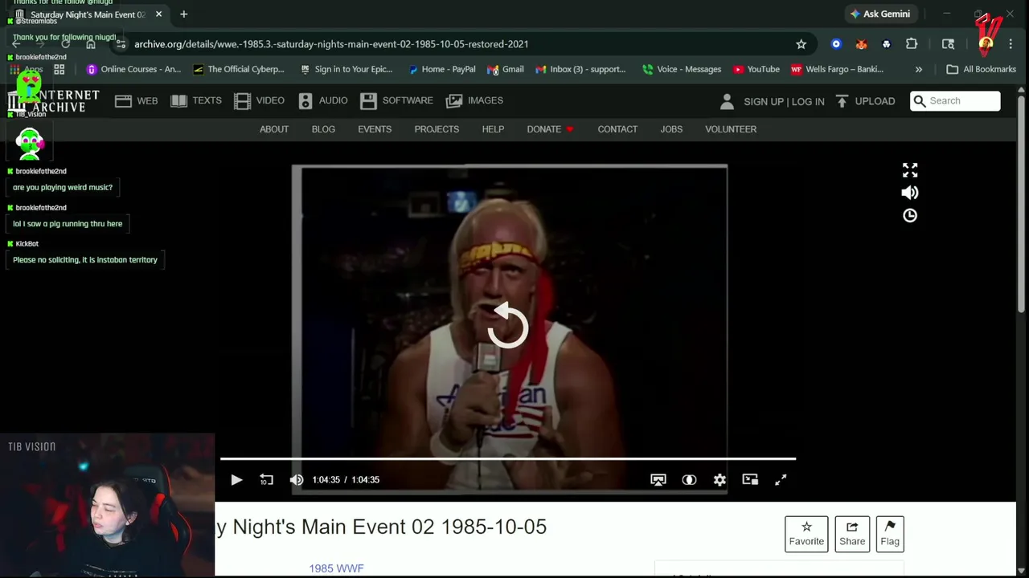Image resolution: width=1029 pixels, height=578 pixels.
Task: Open the VOLUNTEER link
Action: coord(731,129)
